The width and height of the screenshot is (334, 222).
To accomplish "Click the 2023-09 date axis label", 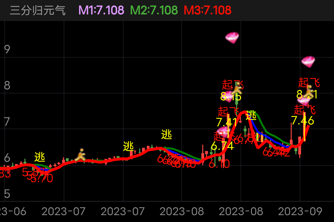I will (x=300, y=212).
